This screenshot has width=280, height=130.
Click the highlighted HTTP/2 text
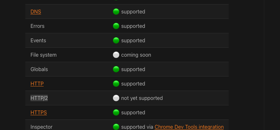pos(39,98)
